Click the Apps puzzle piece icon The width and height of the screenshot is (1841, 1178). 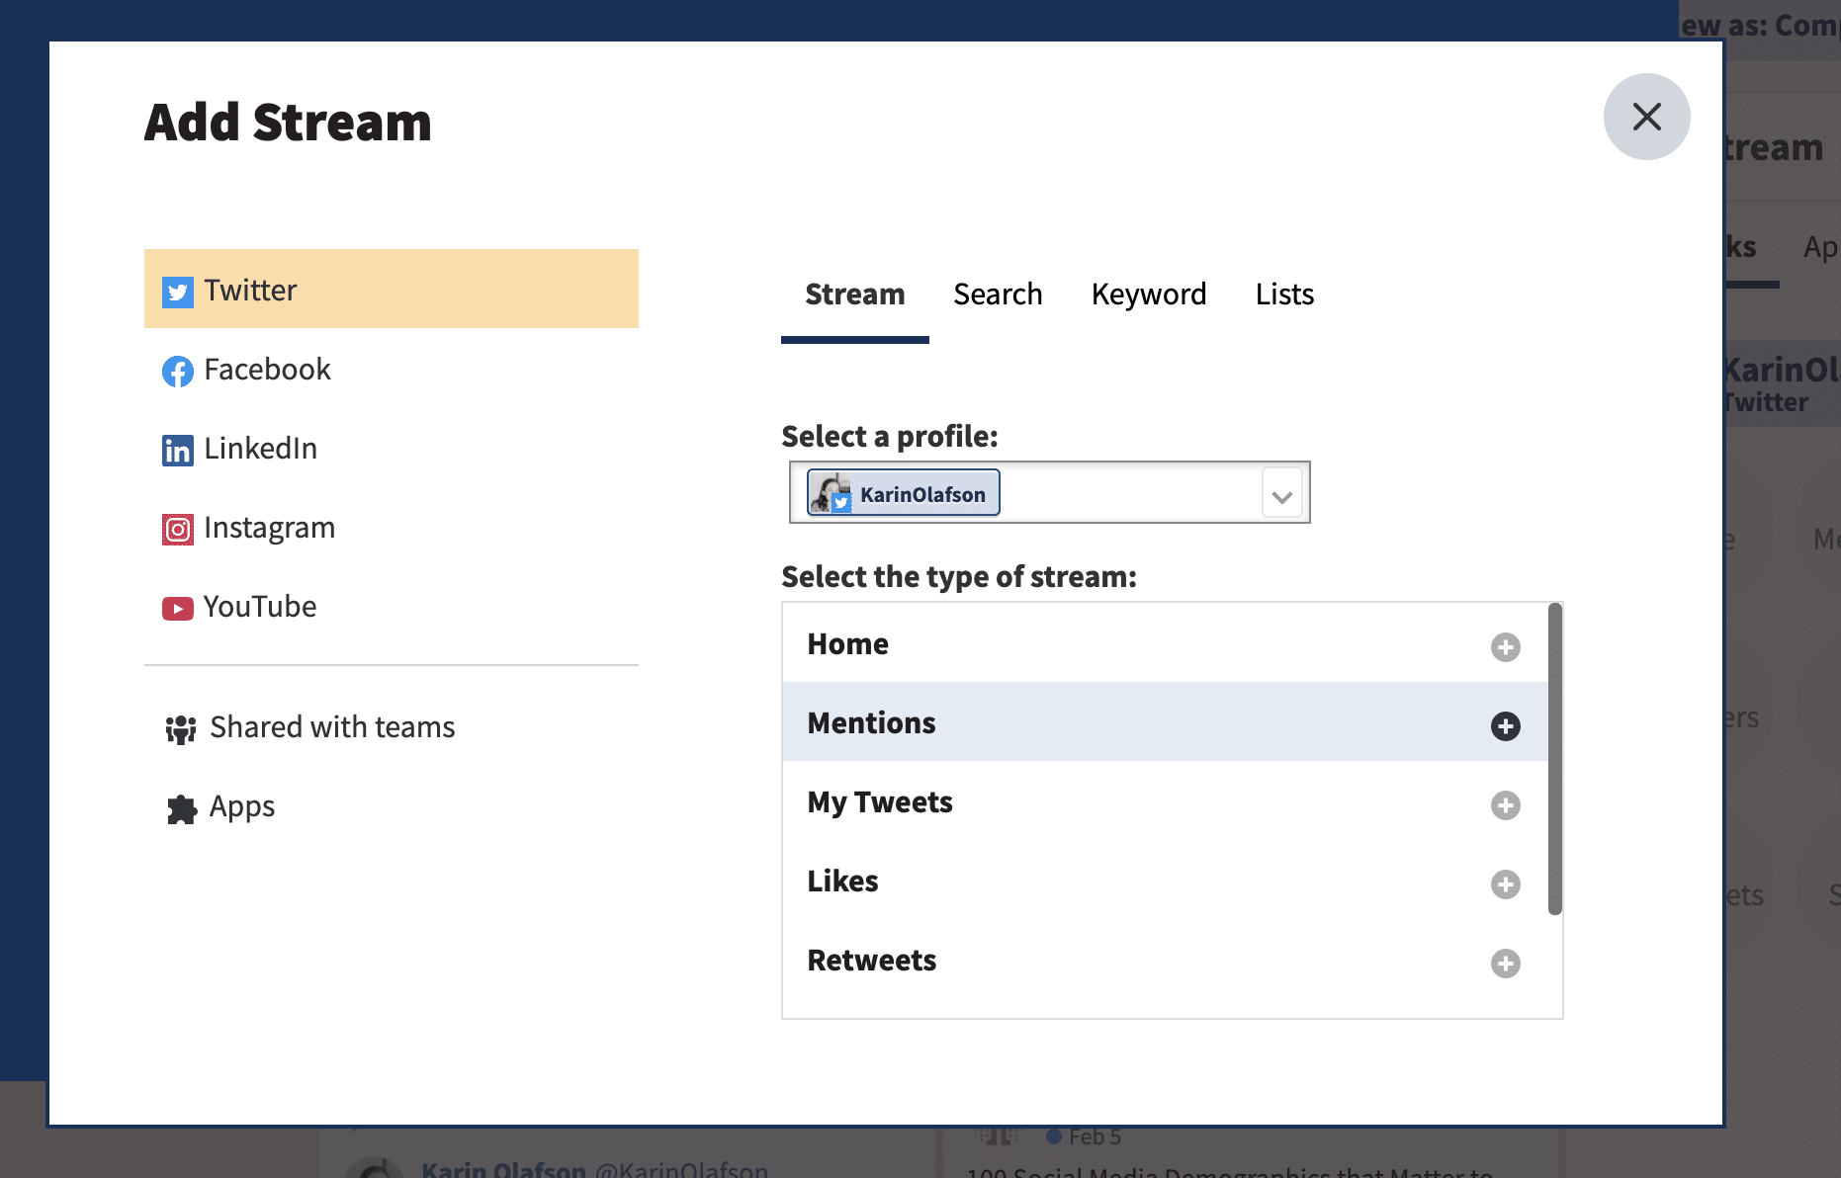(x=182, y=809)
